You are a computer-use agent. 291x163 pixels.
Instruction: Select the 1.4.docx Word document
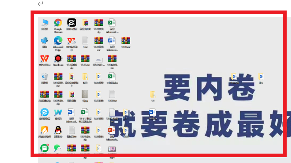point(152,112)
